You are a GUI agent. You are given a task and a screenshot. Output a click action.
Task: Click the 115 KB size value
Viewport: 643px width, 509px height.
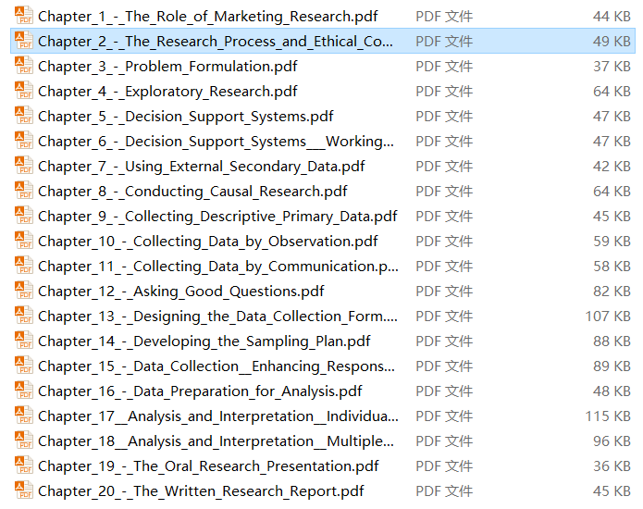[608, 416]
